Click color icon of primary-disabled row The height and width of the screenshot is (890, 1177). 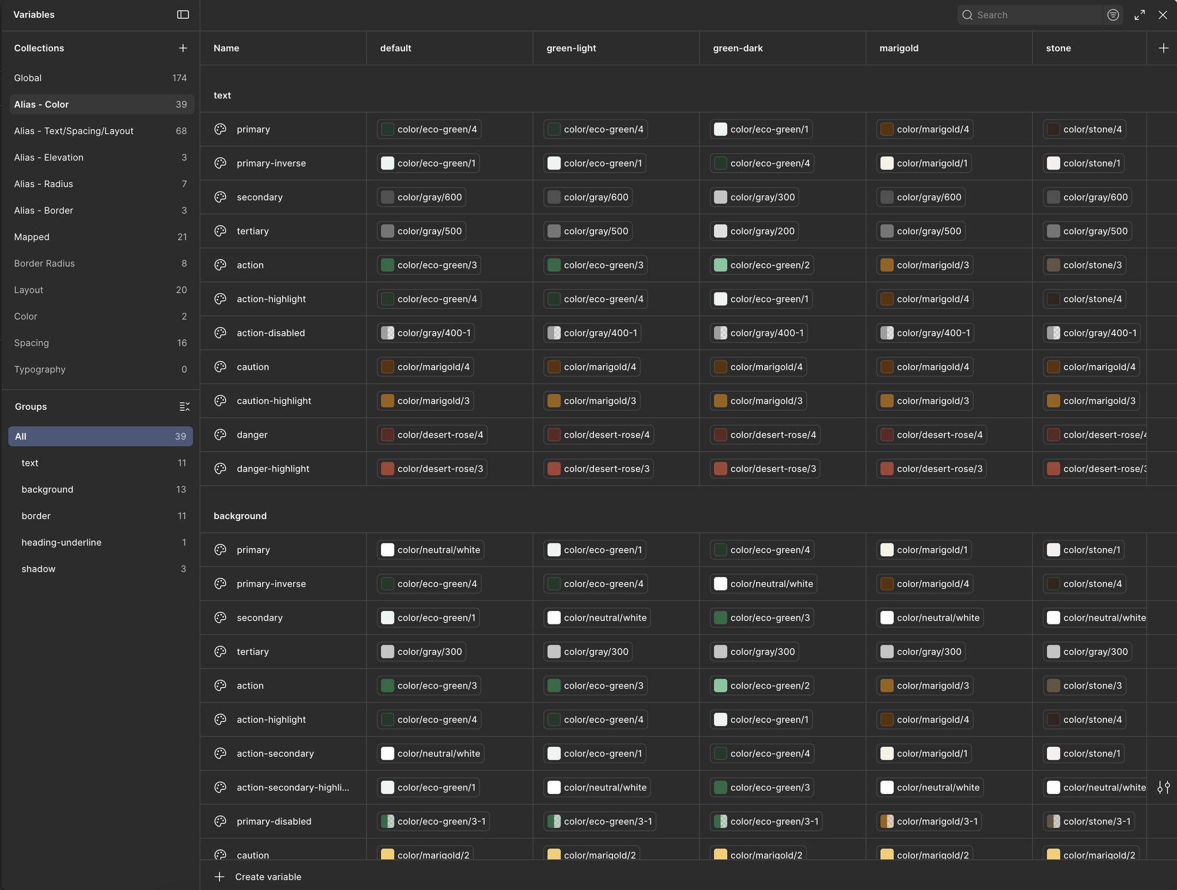tap(220, 821)
